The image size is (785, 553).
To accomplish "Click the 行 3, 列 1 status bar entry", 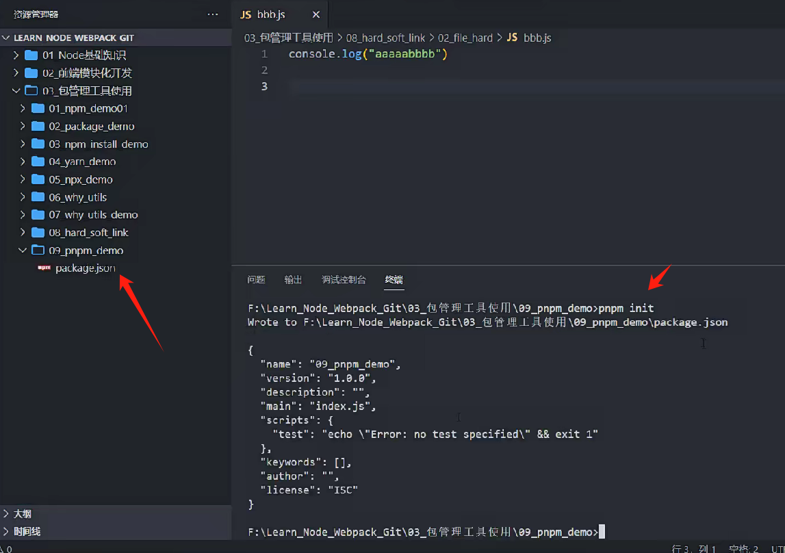I will (694, 548).
